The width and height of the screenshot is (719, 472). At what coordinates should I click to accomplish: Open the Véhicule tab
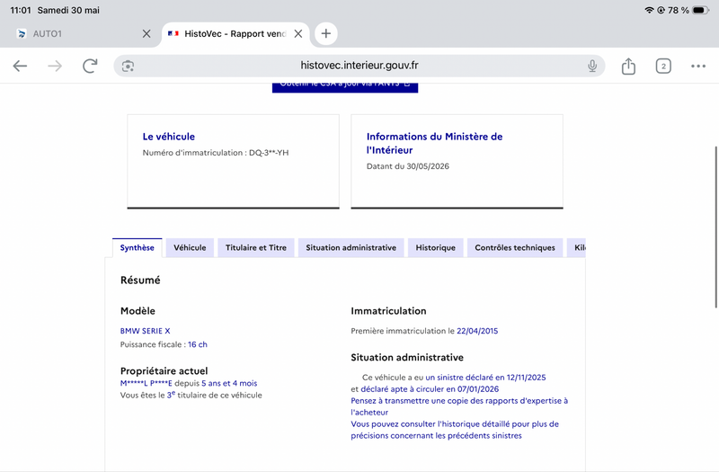pyautogui.click(x=190, y=248)
